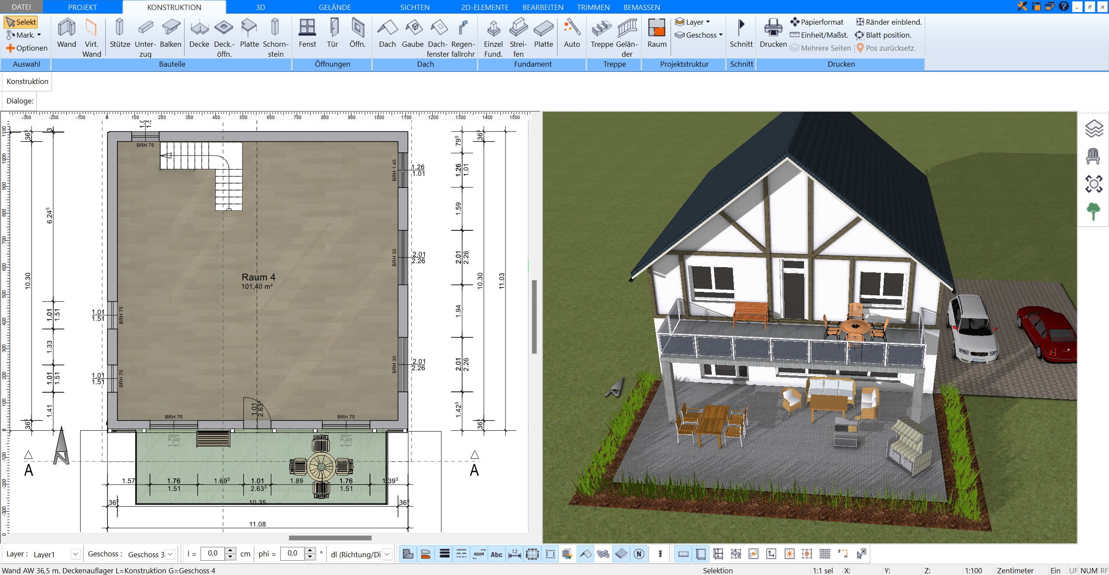
Task: Open the wrench settings icon in title bar
Action: click(x=1022, y=6)
